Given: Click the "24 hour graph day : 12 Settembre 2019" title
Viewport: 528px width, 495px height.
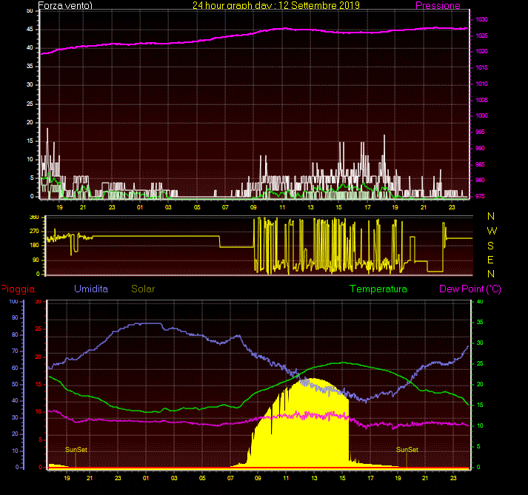Looking at the screenshot, I should coord(276,5).
